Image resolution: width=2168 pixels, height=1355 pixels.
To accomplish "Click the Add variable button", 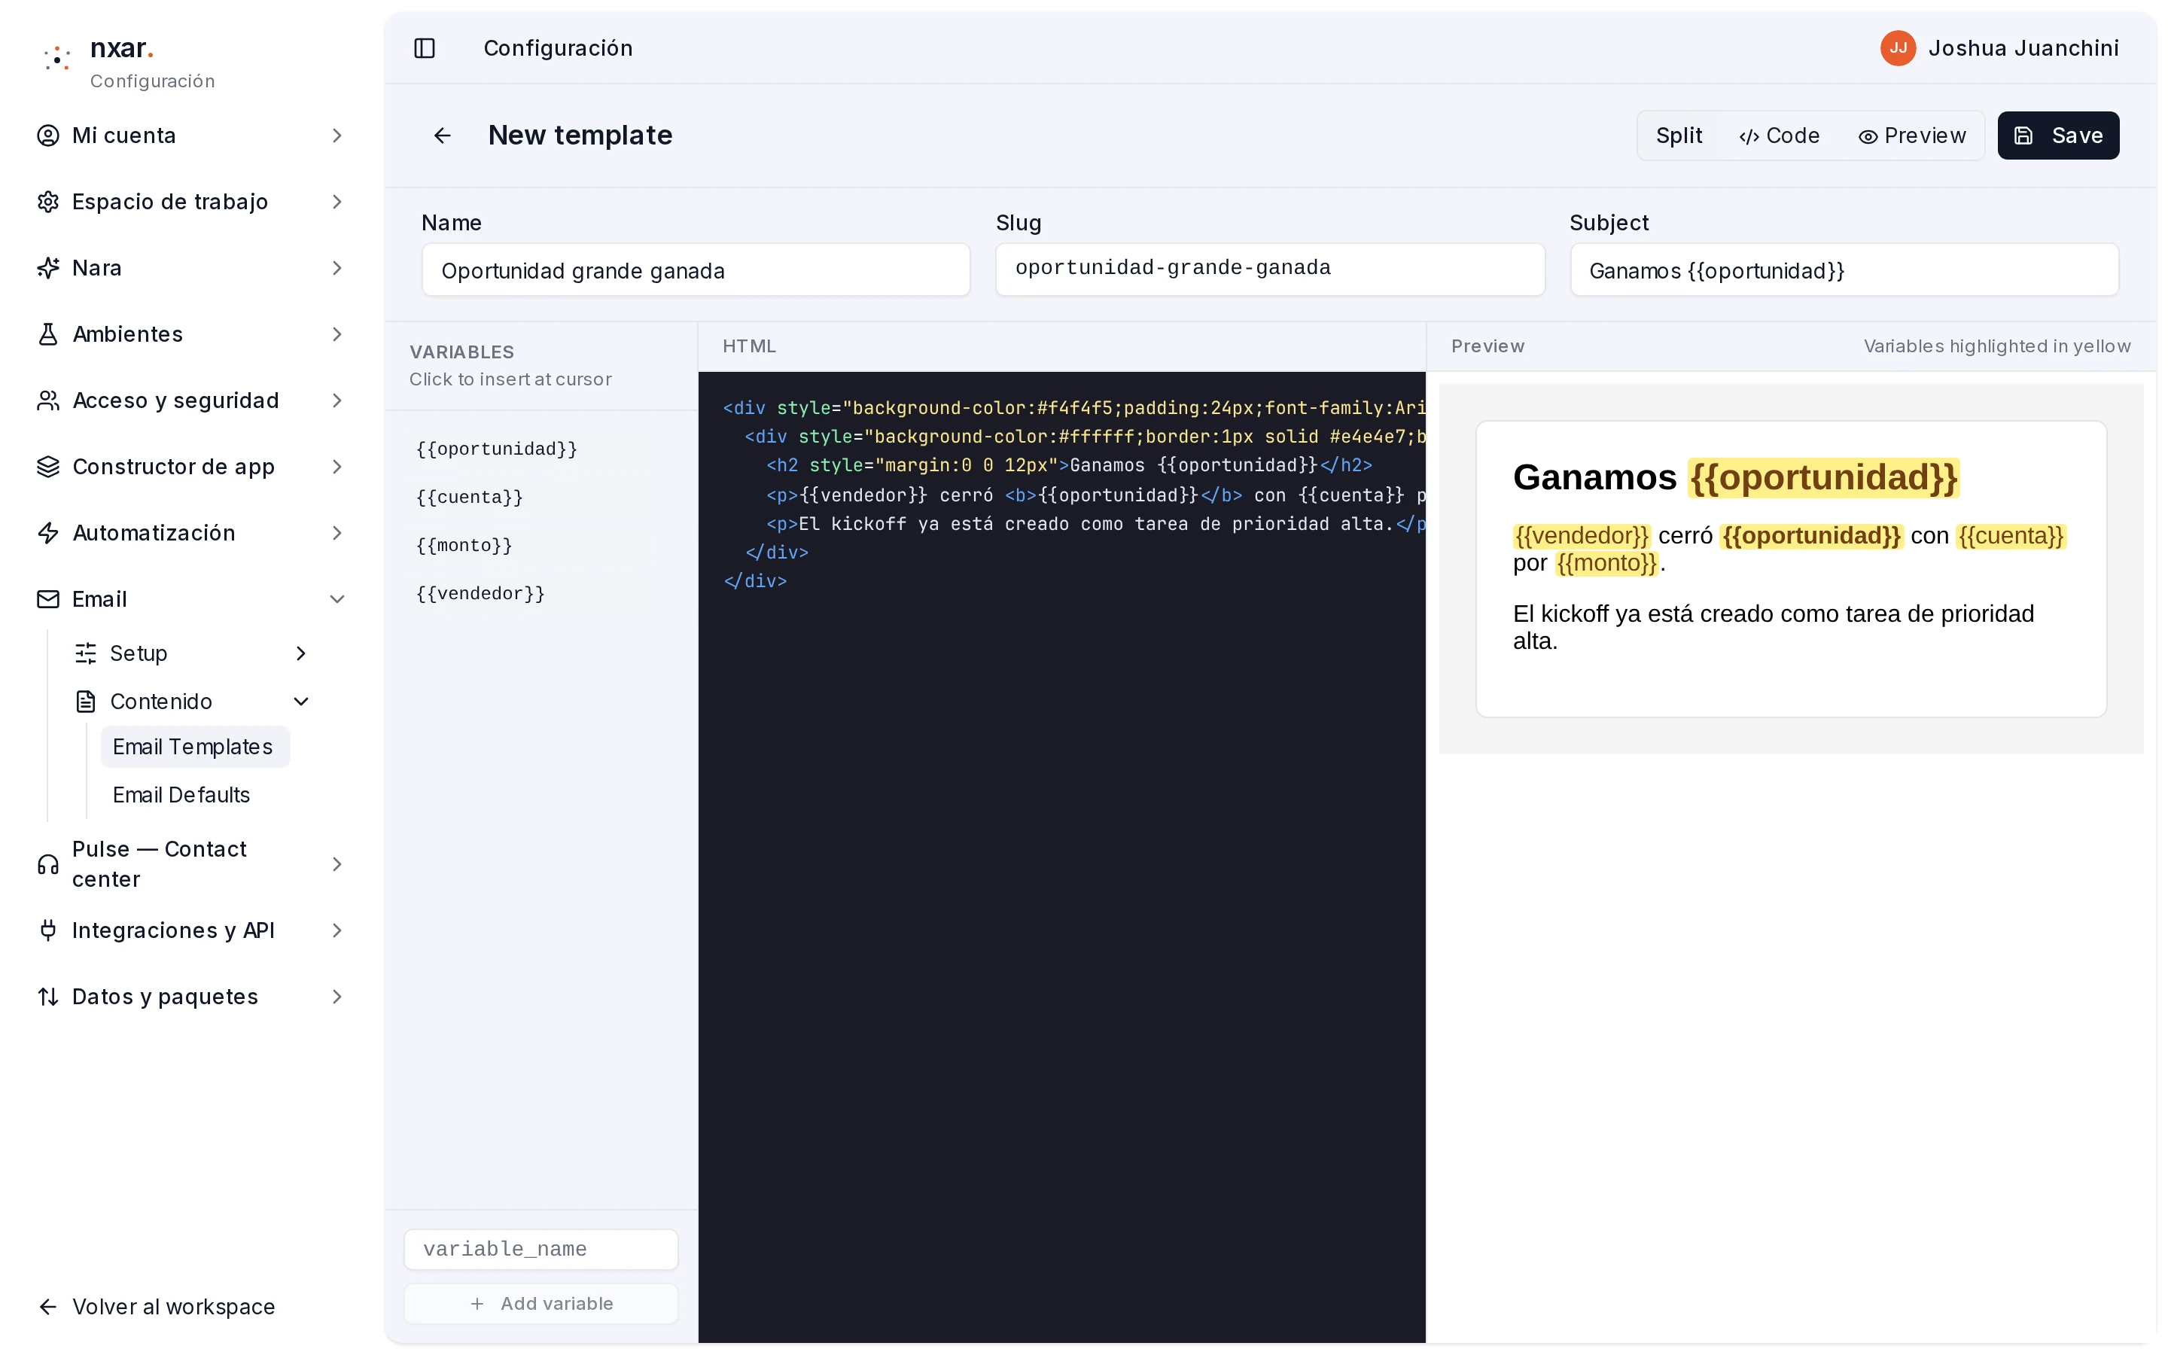I will (x=541, y=1303).
